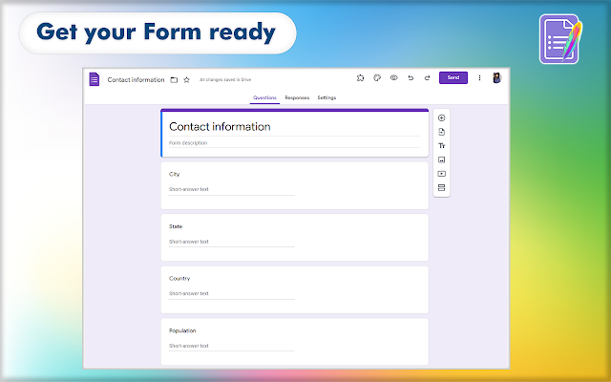Image resolution: width=611 pixels, height=382 pixels.
Task: Edit the Contact information form title
Action: [220, 127]
